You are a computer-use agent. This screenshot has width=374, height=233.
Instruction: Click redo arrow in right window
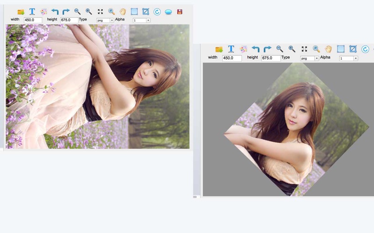pos(267,49)
